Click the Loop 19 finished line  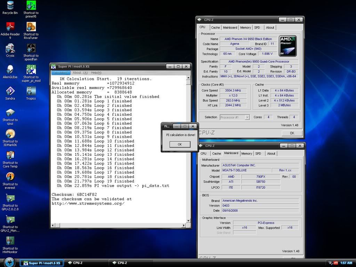click(96, 181)
